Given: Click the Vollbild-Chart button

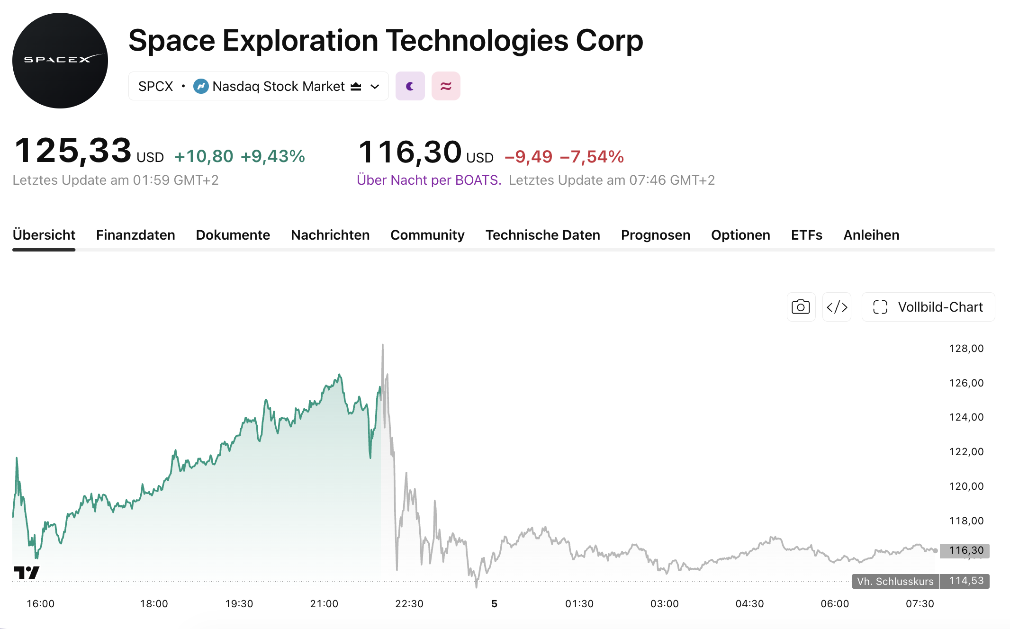Looking at the screenshot, I should 929,307.
